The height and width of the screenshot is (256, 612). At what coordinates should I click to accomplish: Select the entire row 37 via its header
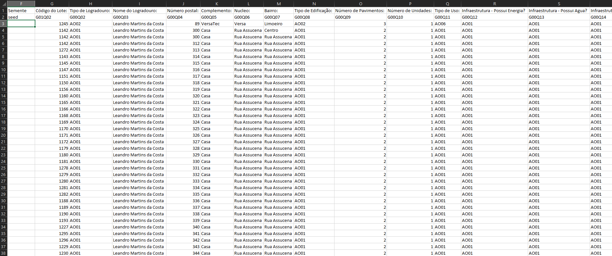tap(3, 246)
